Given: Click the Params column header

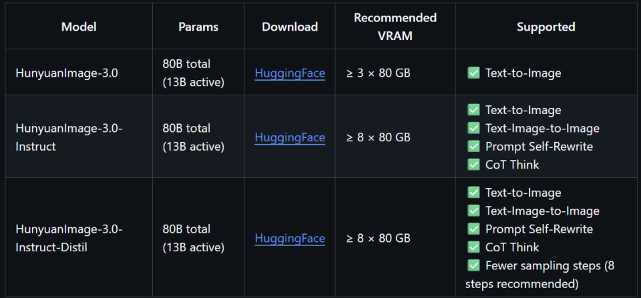Looking at the screenshot, I should (198, 27).
